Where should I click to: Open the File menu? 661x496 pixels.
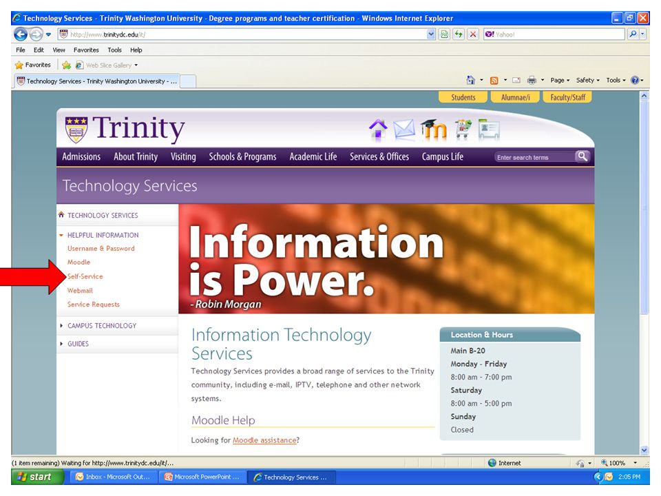coord(20,50)
